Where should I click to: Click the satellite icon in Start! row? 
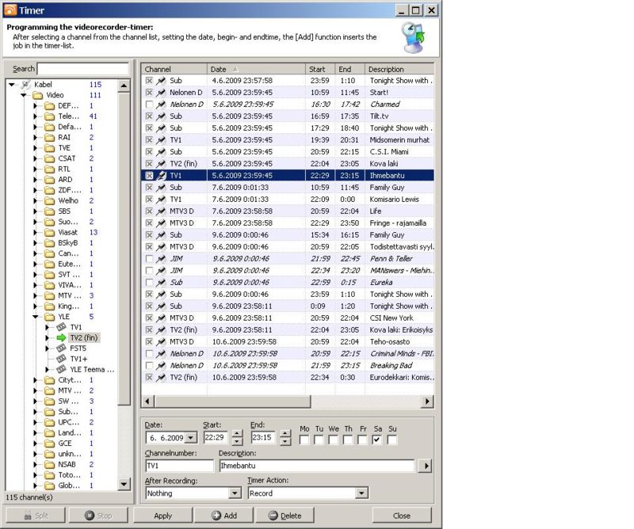pyautogui.click(x=161, y=93)
